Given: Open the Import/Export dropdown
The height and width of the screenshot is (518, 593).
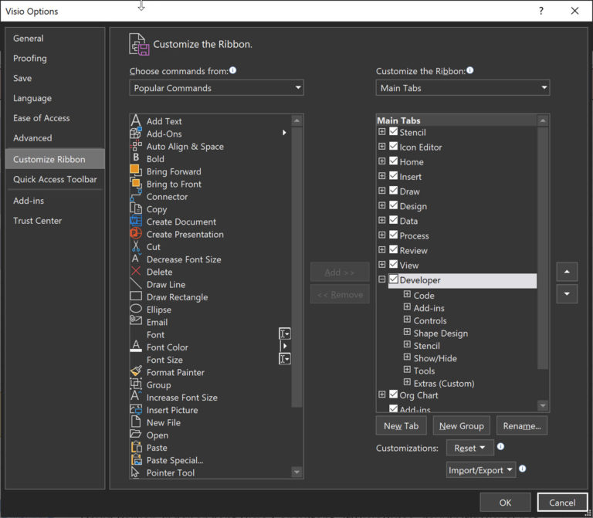Looking at the screenshot, I should click(480, 470).
